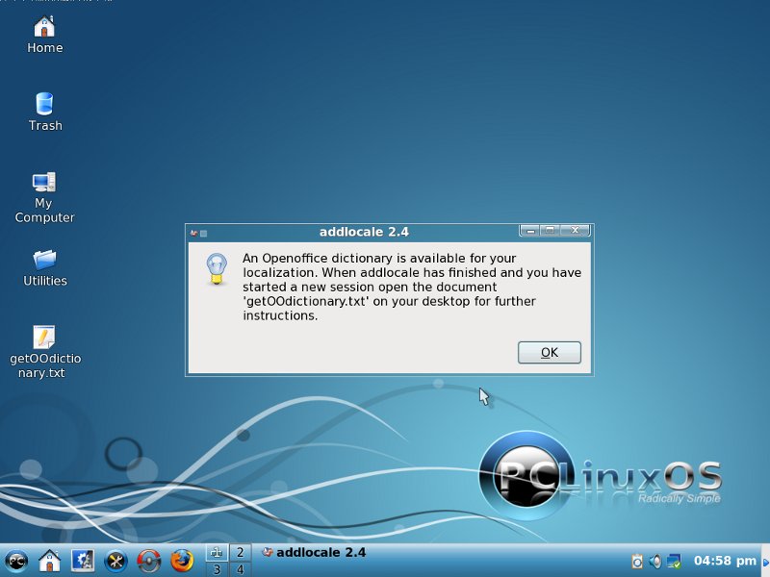Launch the home folder from the taskbar
Screen dimensions: 770x577
point(49,560)
